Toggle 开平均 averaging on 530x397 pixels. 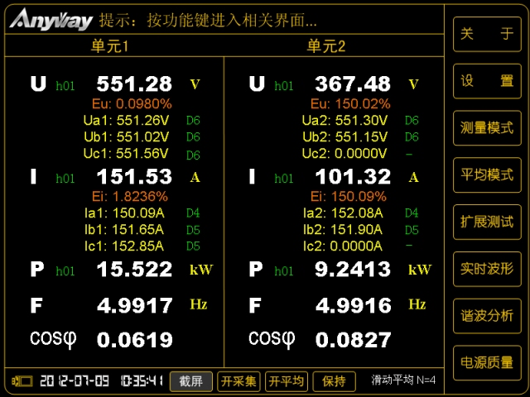click(x=287, y=381)
